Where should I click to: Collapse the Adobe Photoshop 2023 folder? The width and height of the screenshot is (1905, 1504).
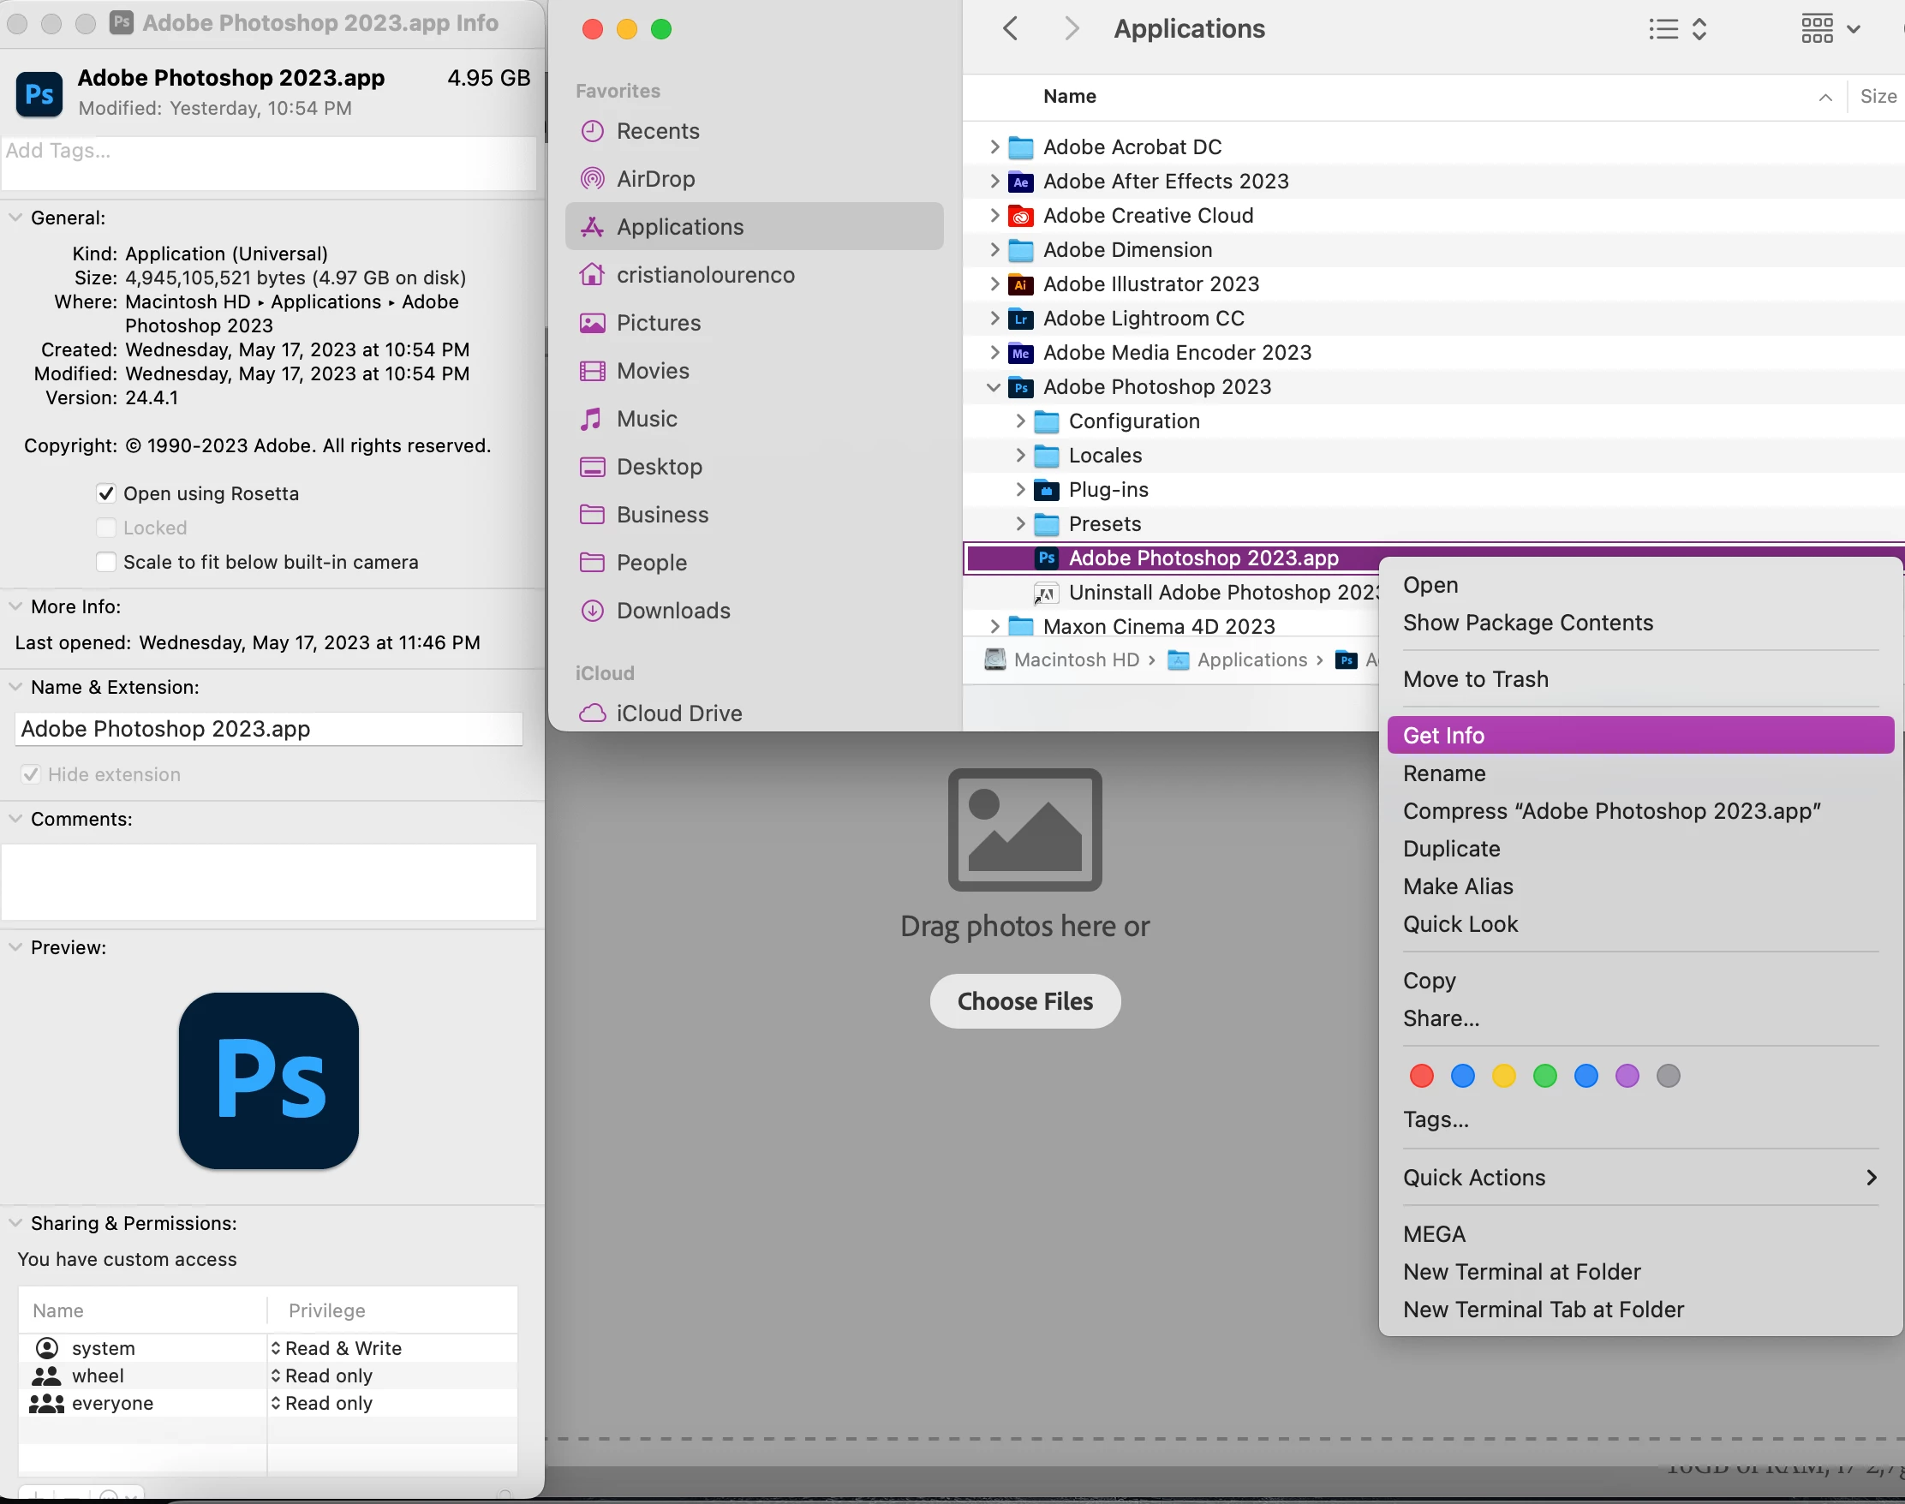[x=994, y=387]
